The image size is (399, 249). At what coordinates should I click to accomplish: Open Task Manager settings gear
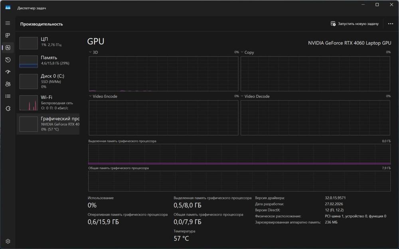pos(8,241)
